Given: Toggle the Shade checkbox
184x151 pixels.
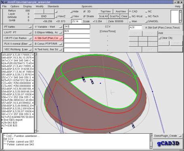Looking at the screenshot, I should coord(85,17).
